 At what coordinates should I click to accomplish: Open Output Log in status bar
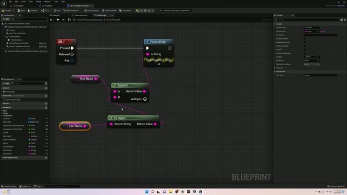pos(25,186)
